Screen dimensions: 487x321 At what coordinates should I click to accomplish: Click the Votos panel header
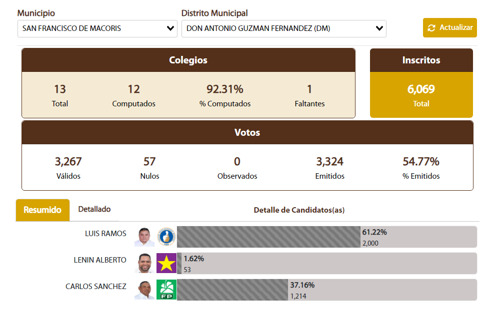tap(247, 133)
